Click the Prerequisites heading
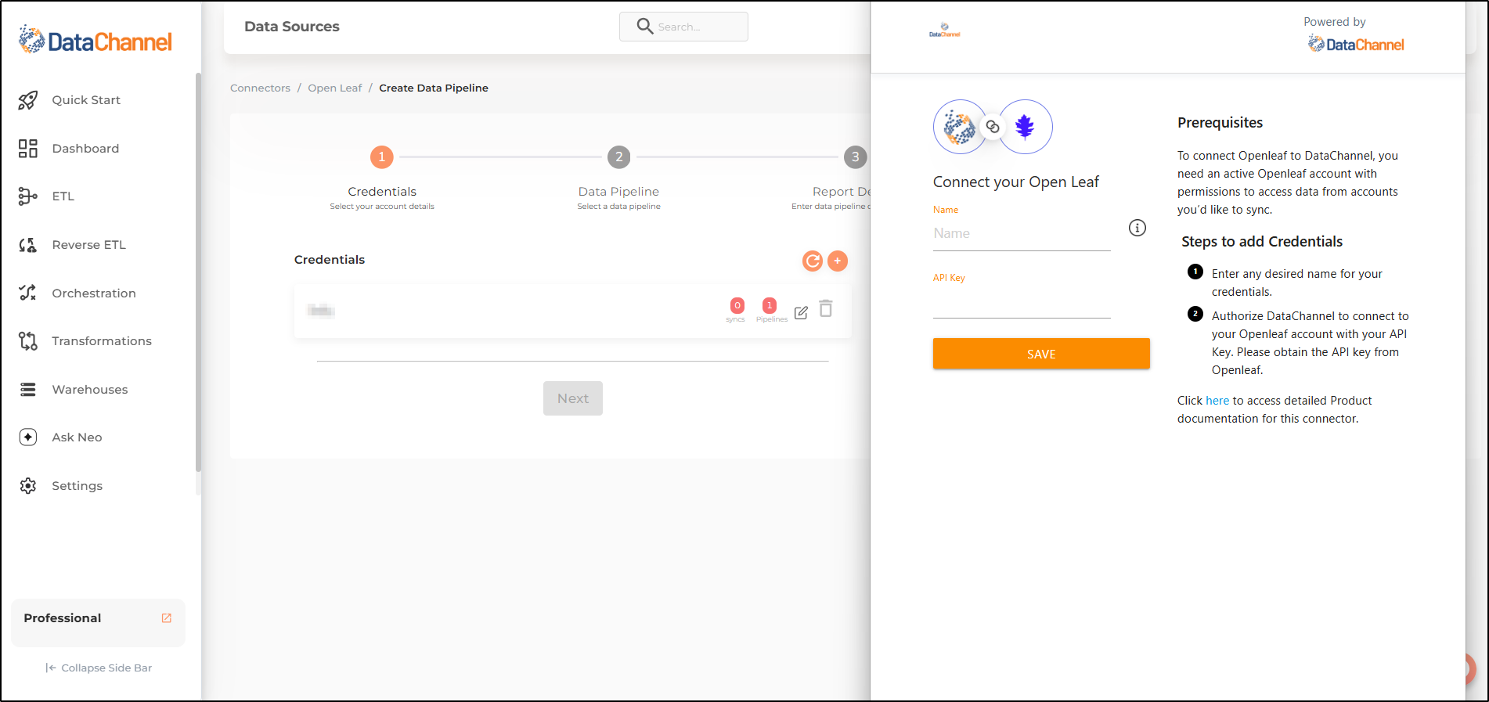This screenshot has width=1489, height=702. pyautogui.click(x=1220, y=123)
